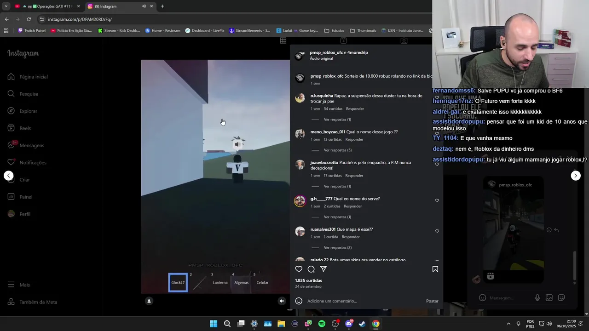Expand Ver respostas (1) under joaovbozzetto
The image size is (589, 331).
click(x=337, y=186)
